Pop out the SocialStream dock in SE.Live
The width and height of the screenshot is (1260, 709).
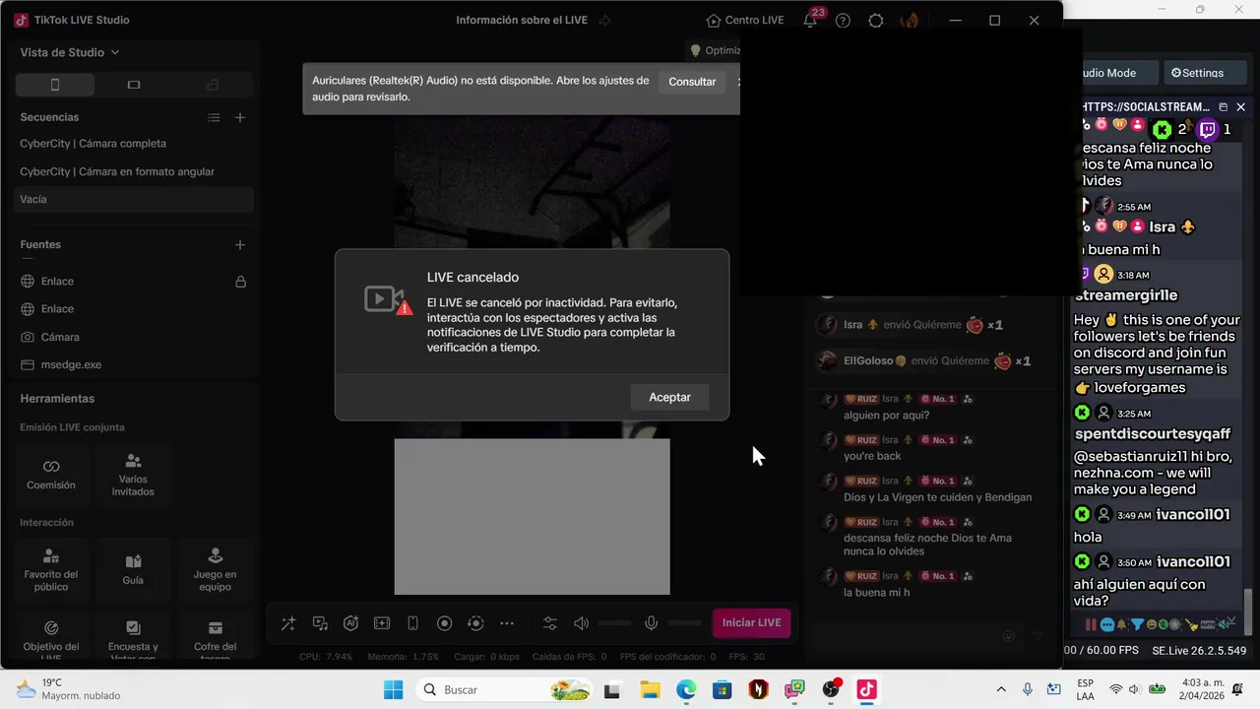(x=1223, y=106)
